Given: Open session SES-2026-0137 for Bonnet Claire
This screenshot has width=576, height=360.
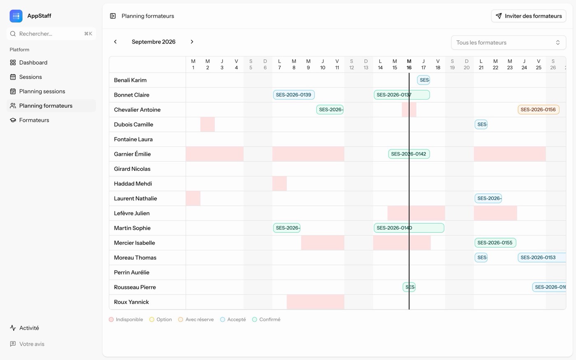Looking at the screenshot, I should click(402, 95).
